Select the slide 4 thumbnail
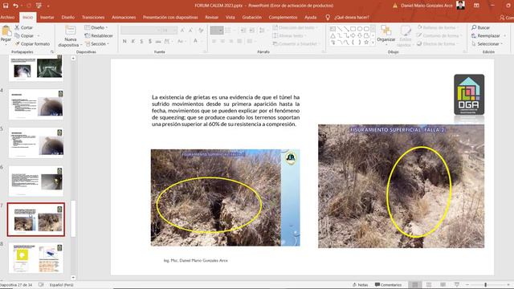514x289 pixels. coord(36,104)
